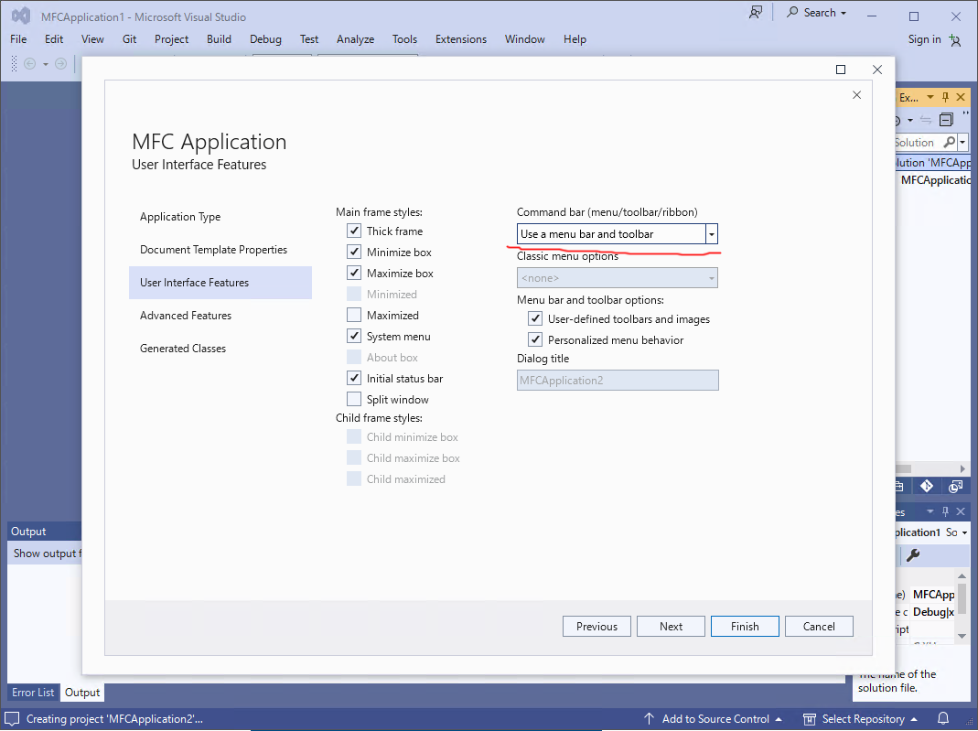Image resolution: width=978 pixels, height=731 pixels.
Task: Switch to Error List tab
Action: 33,693
